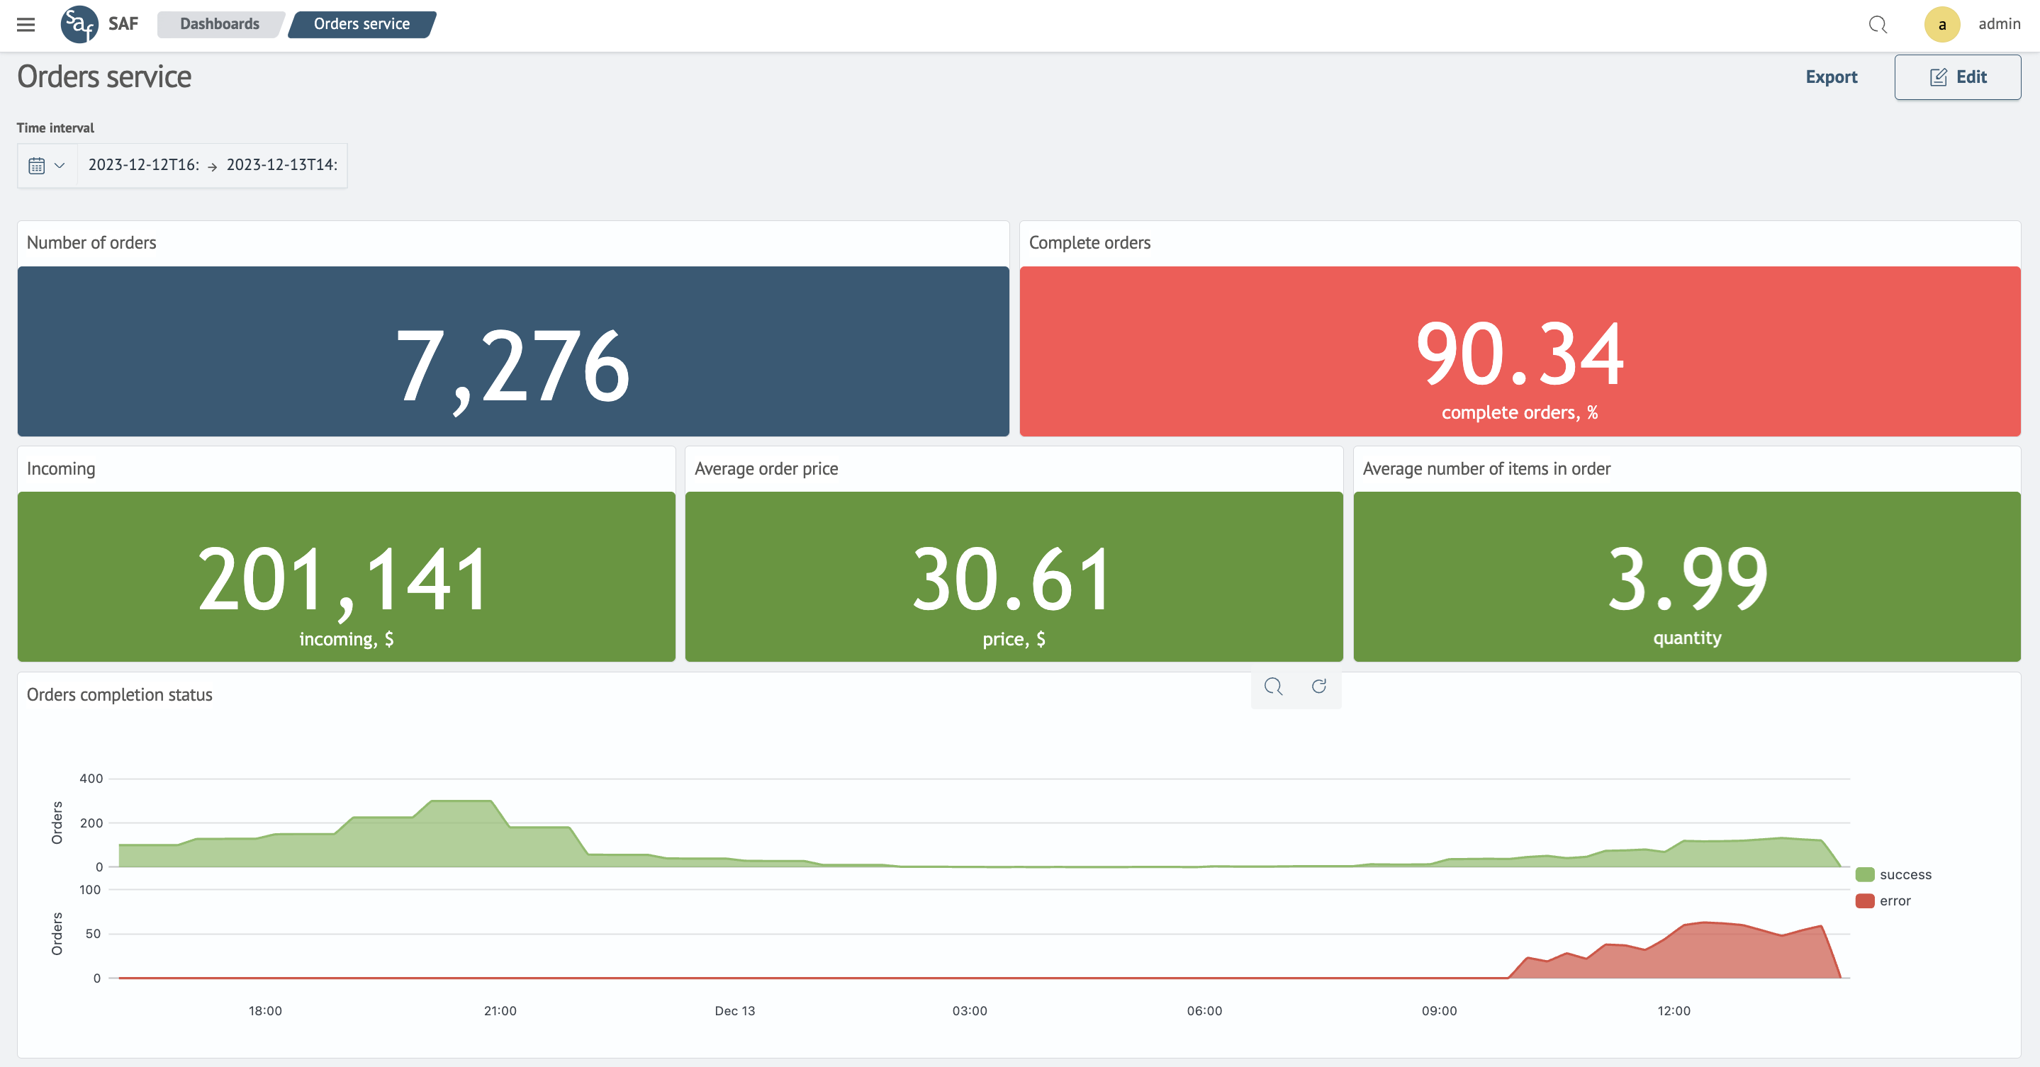Click the SAF logo icon
The image size is (2040, 1067).
[79, 25]
